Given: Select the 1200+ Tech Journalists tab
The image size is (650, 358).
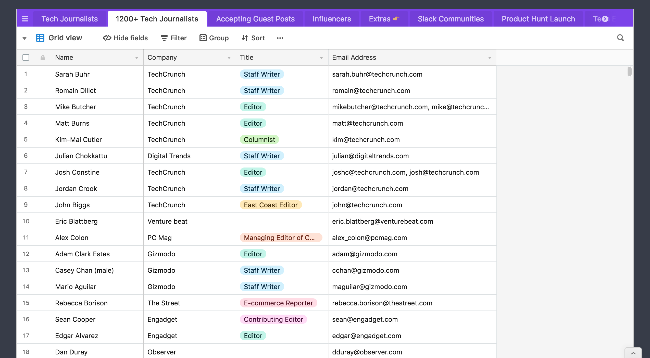Looking at the screenshot, I should tap(157, 19).
